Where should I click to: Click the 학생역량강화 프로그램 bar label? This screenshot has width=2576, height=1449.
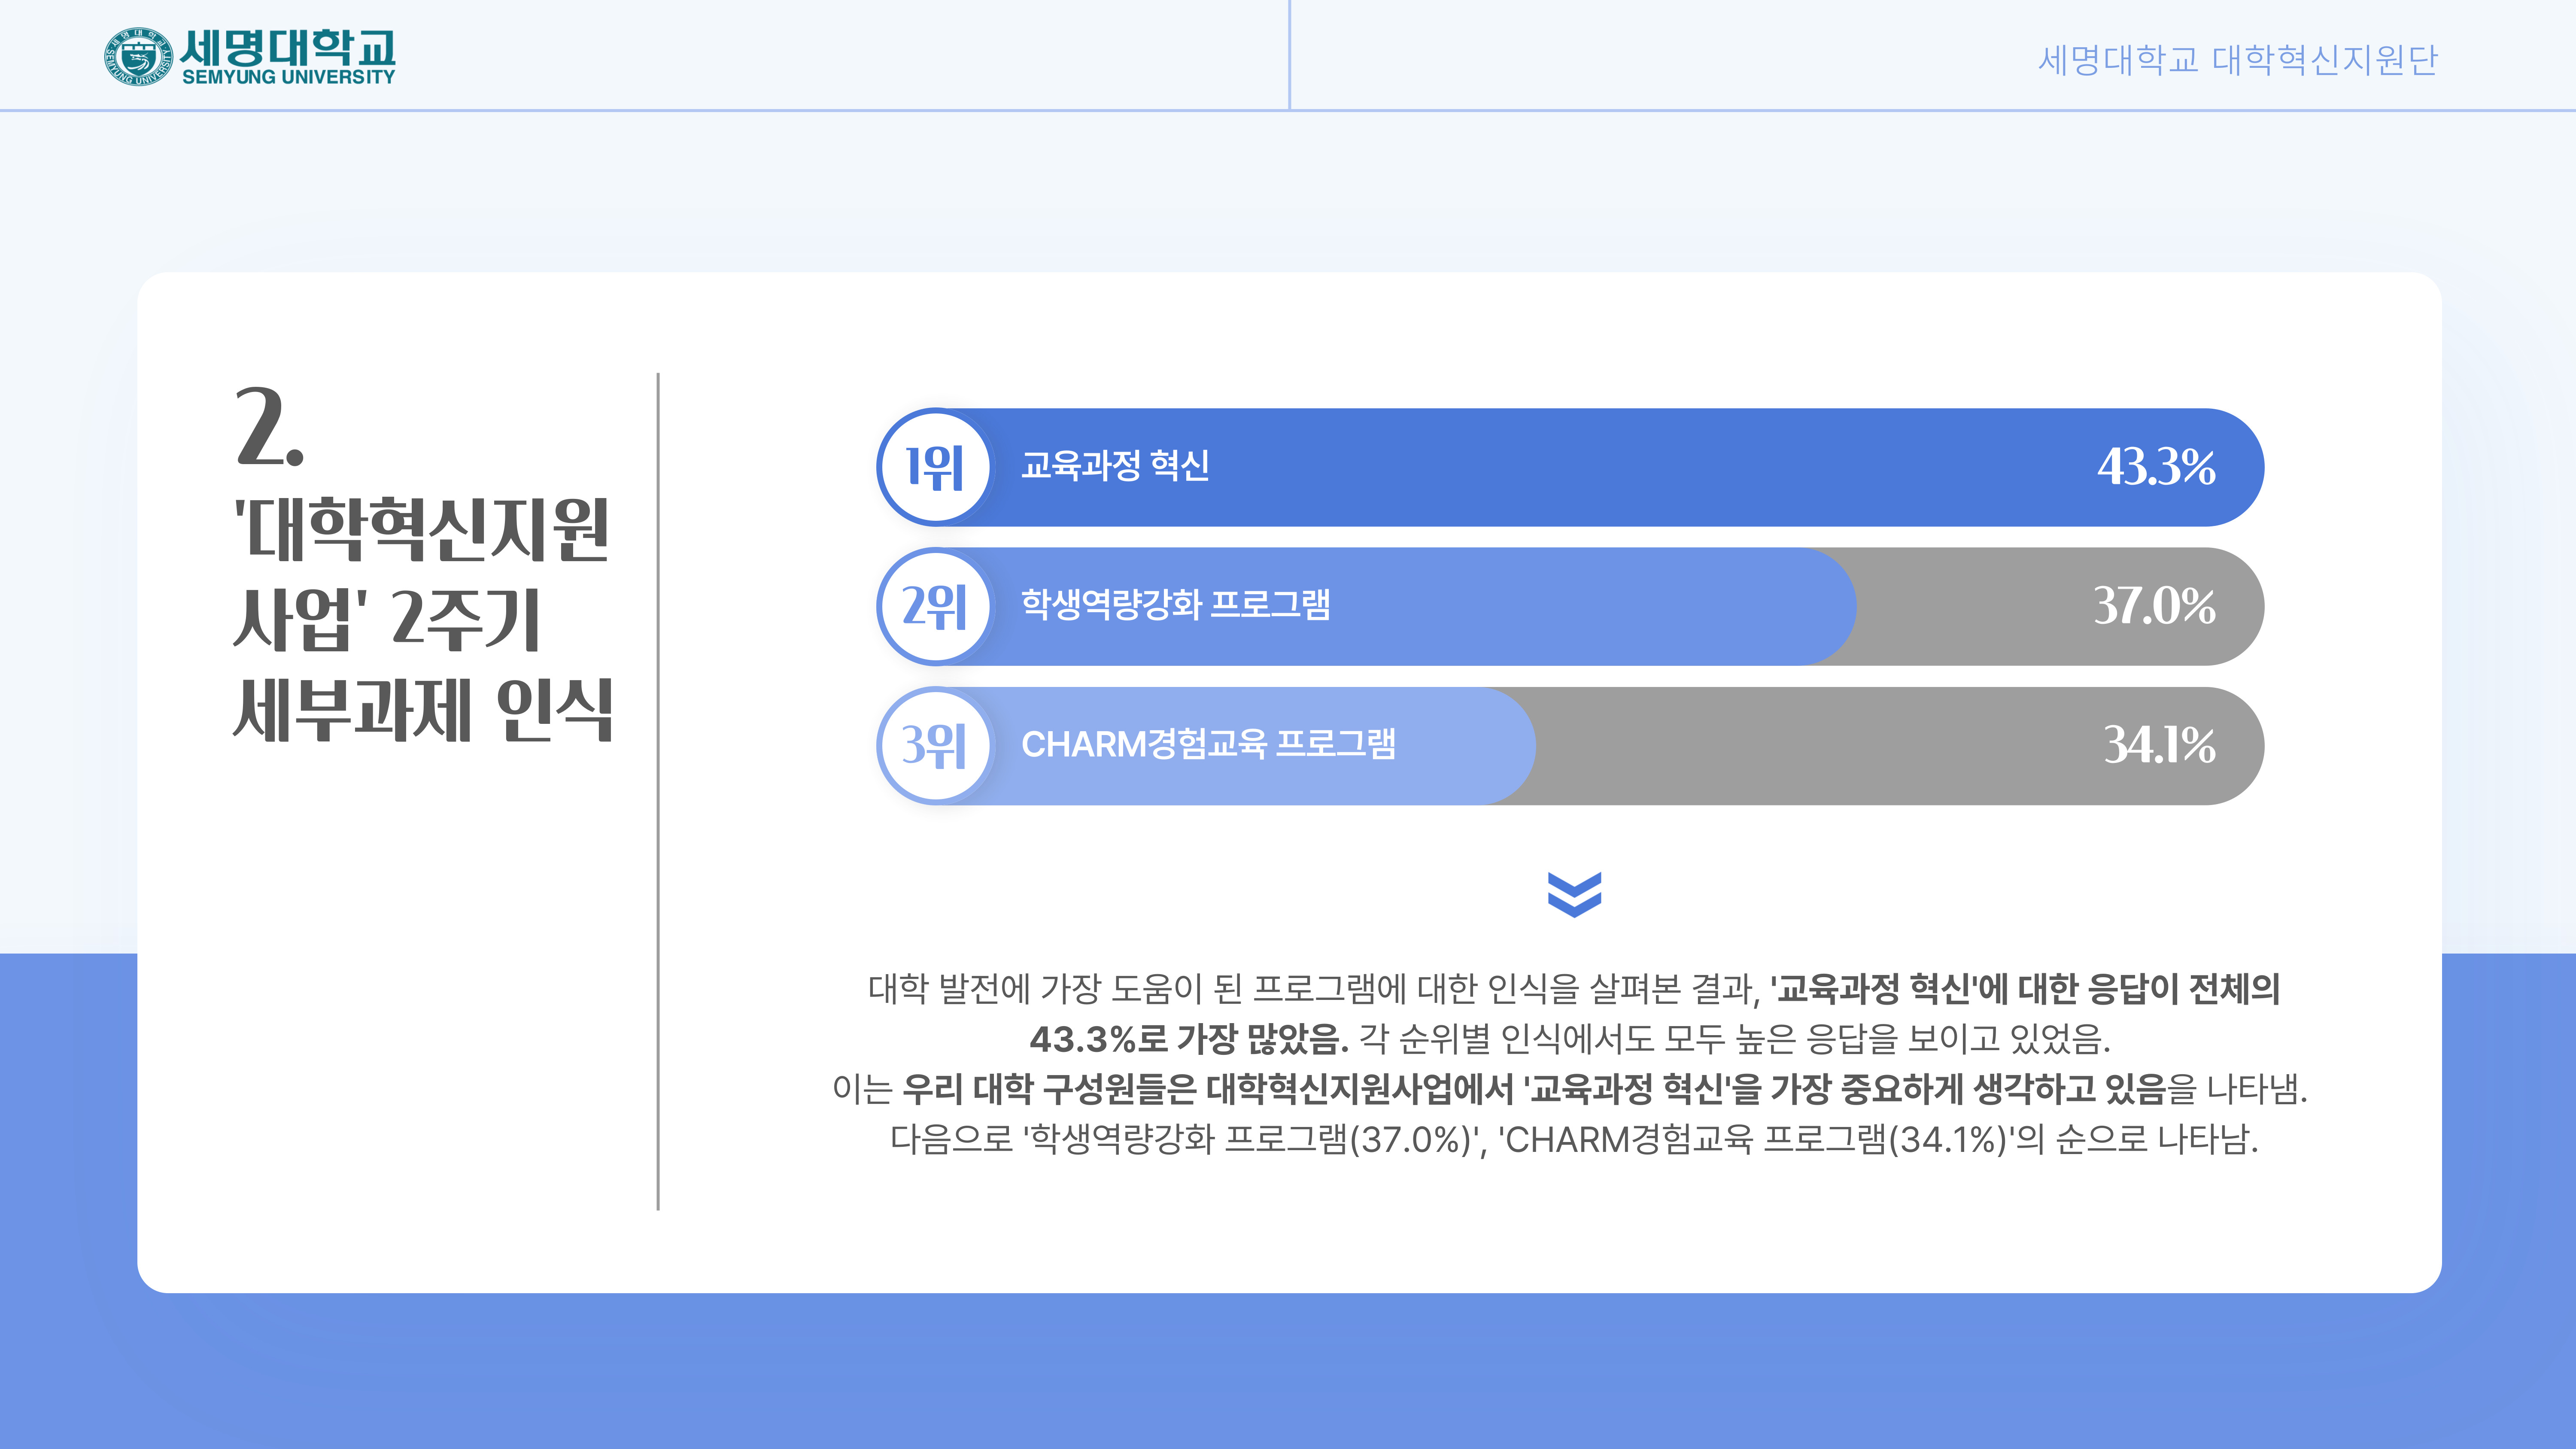tap(1175, 604)
